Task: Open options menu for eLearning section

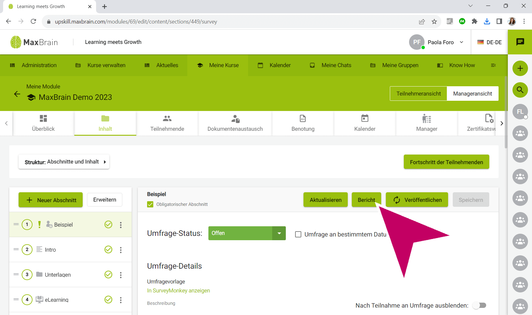Action: [121, 300]
